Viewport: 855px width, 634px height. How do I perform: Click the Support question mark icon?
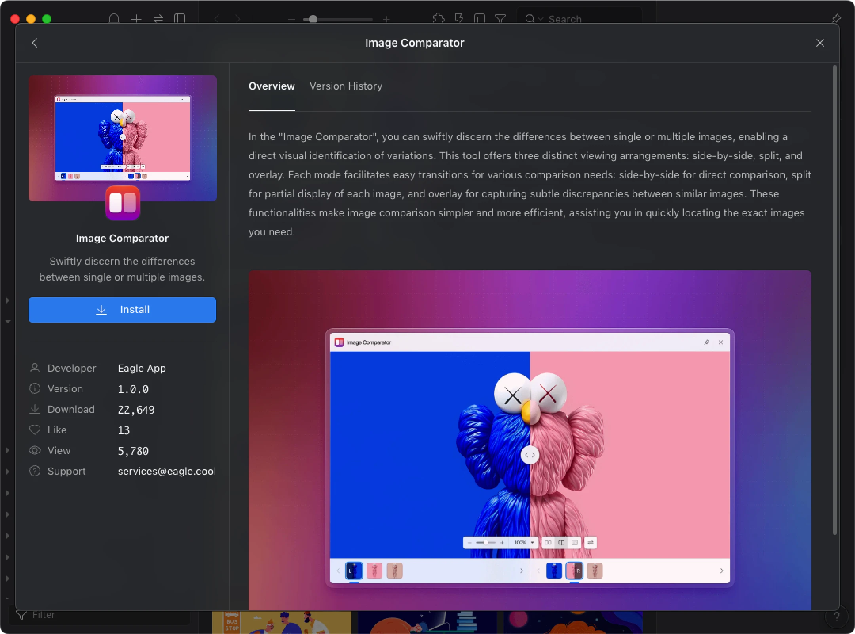(35, 471)
